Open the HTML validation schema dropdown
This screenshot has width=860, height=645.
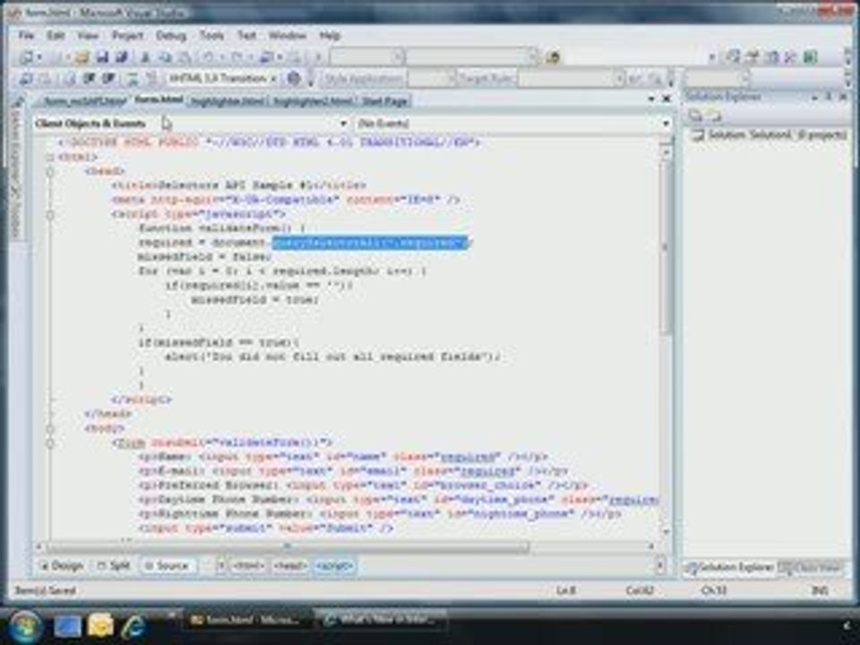tap(222, 79)
